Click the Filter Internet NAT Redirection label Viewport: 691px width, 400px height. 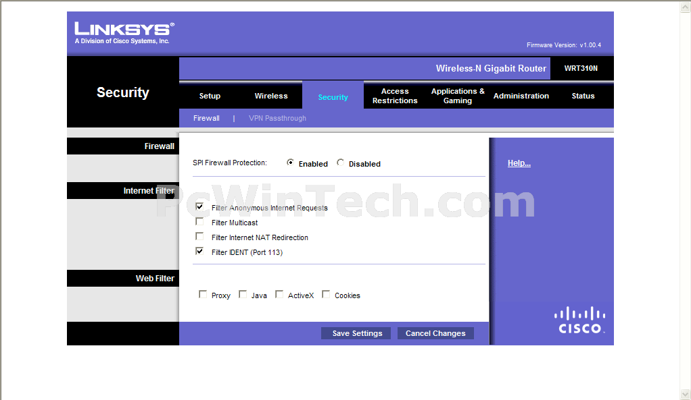click(260, 237)
